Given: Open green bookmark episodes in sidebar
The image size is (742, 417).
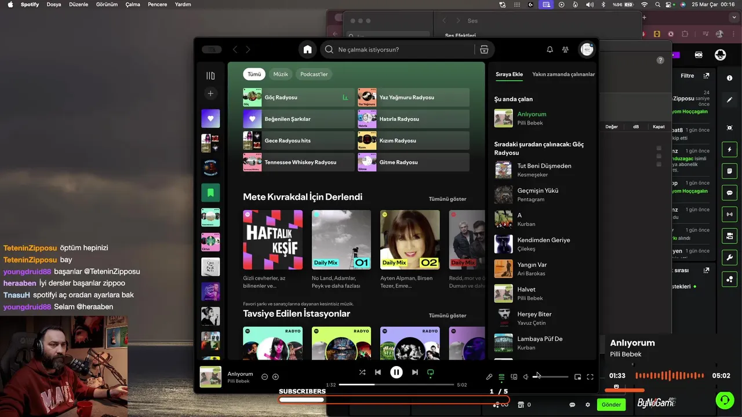Looking at the screenshot, I should (210, 193).
